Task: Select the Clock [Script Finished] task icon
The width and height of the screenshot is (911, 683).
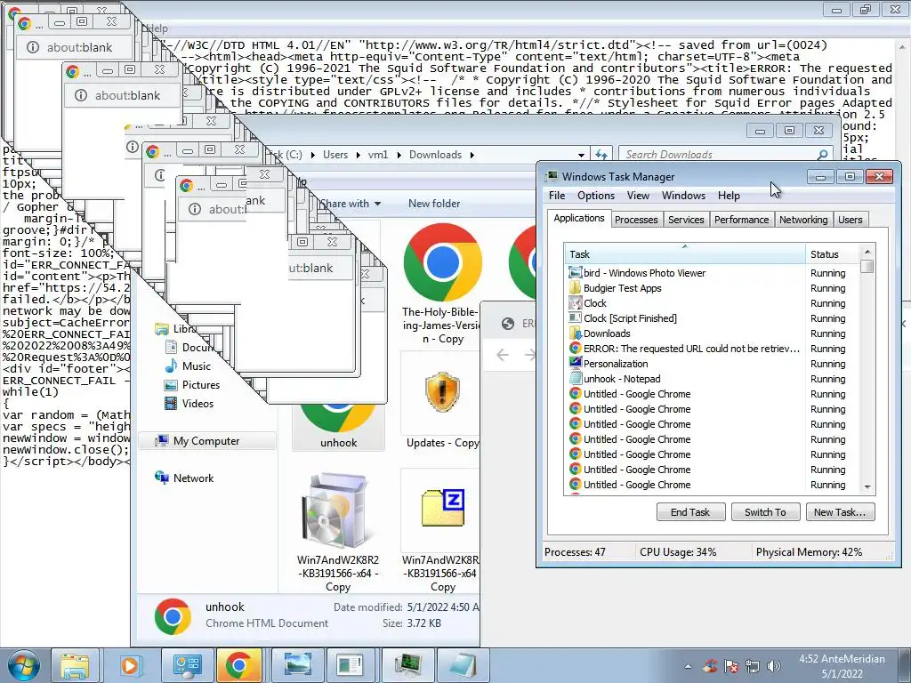Action: click(575, 318)
